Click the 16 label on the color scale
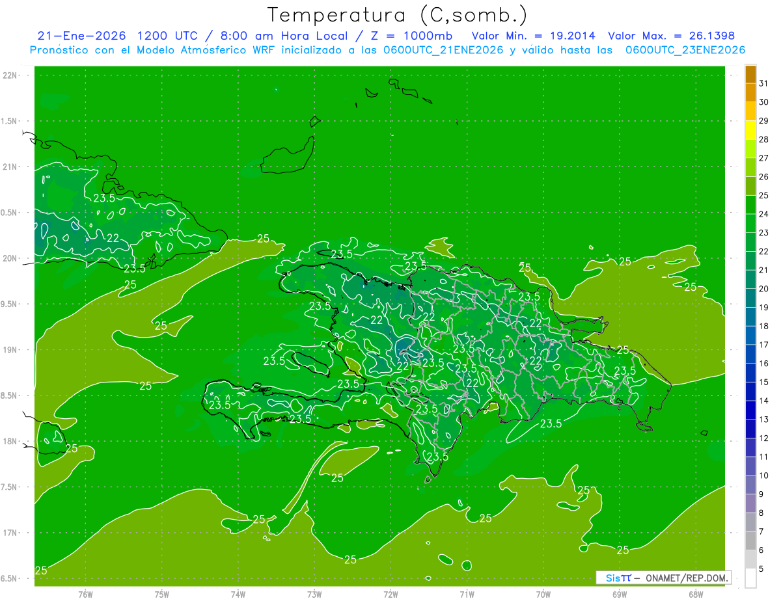The width and height of the screenshot is (781, 603). [x=764, y=363]
